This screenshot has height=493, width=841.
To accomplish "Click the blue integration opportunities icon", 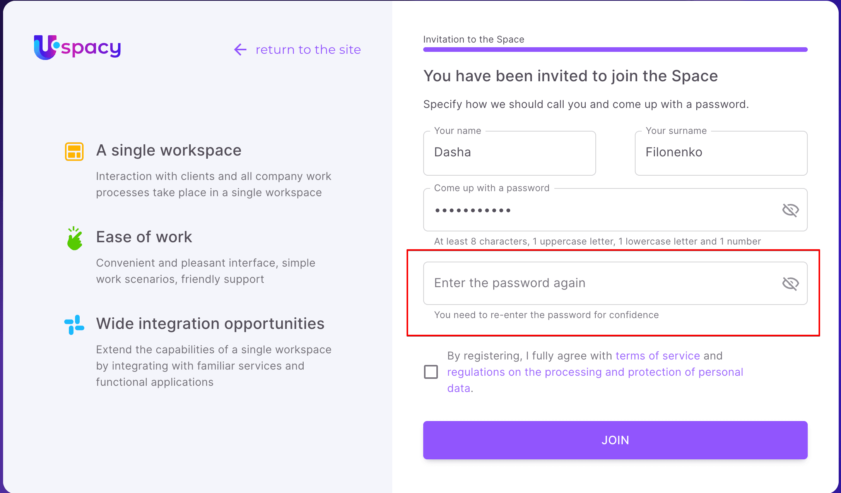I will pyautogui.click(x=74, y=325).
